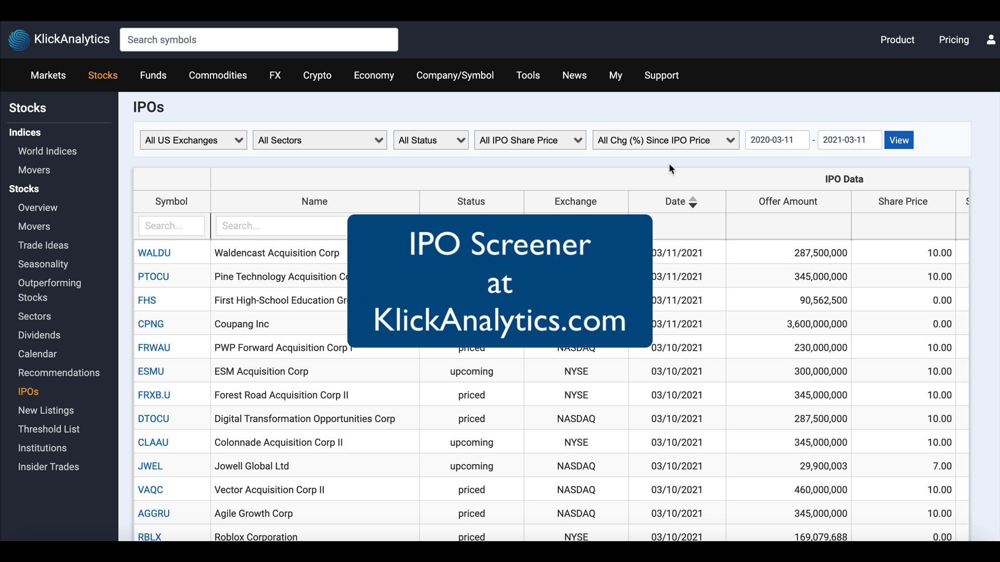This screenshot has width=1000, height=562.
Task: Open the FRXB.U symbol link
Action: (154, 395)
